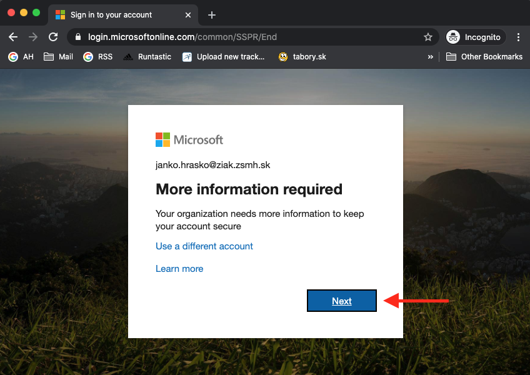Open the tabory.sk bookmark
Screen dimensions: 530x375
click(x=302, y=57)
